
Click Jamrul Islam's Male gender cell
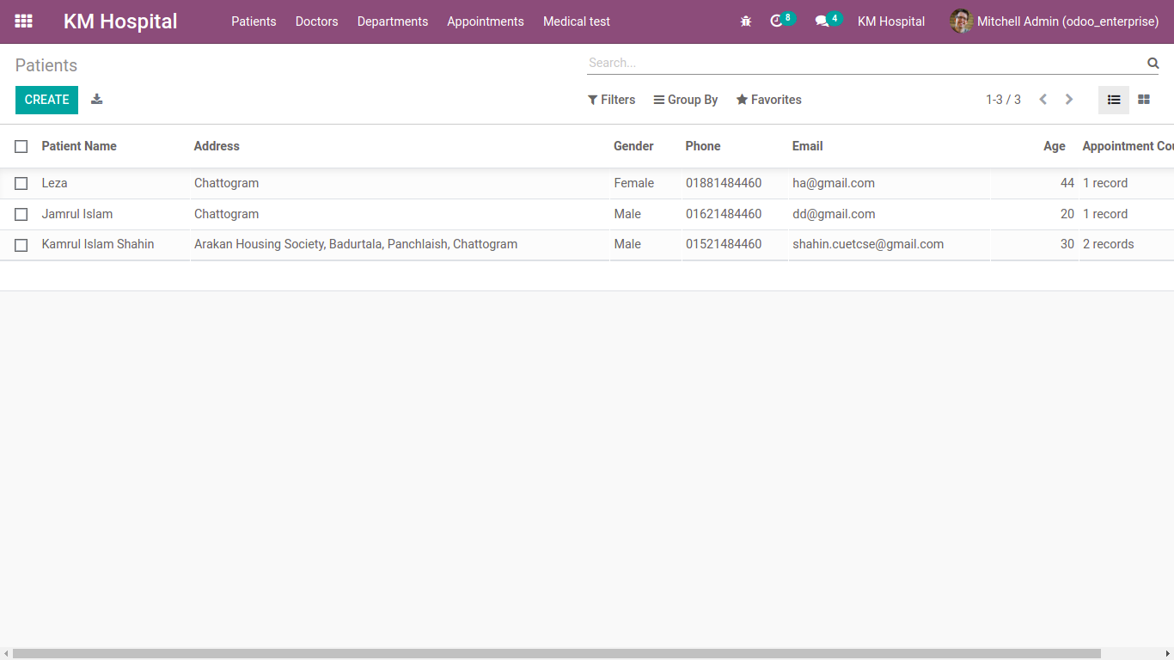tap(627, 214)
